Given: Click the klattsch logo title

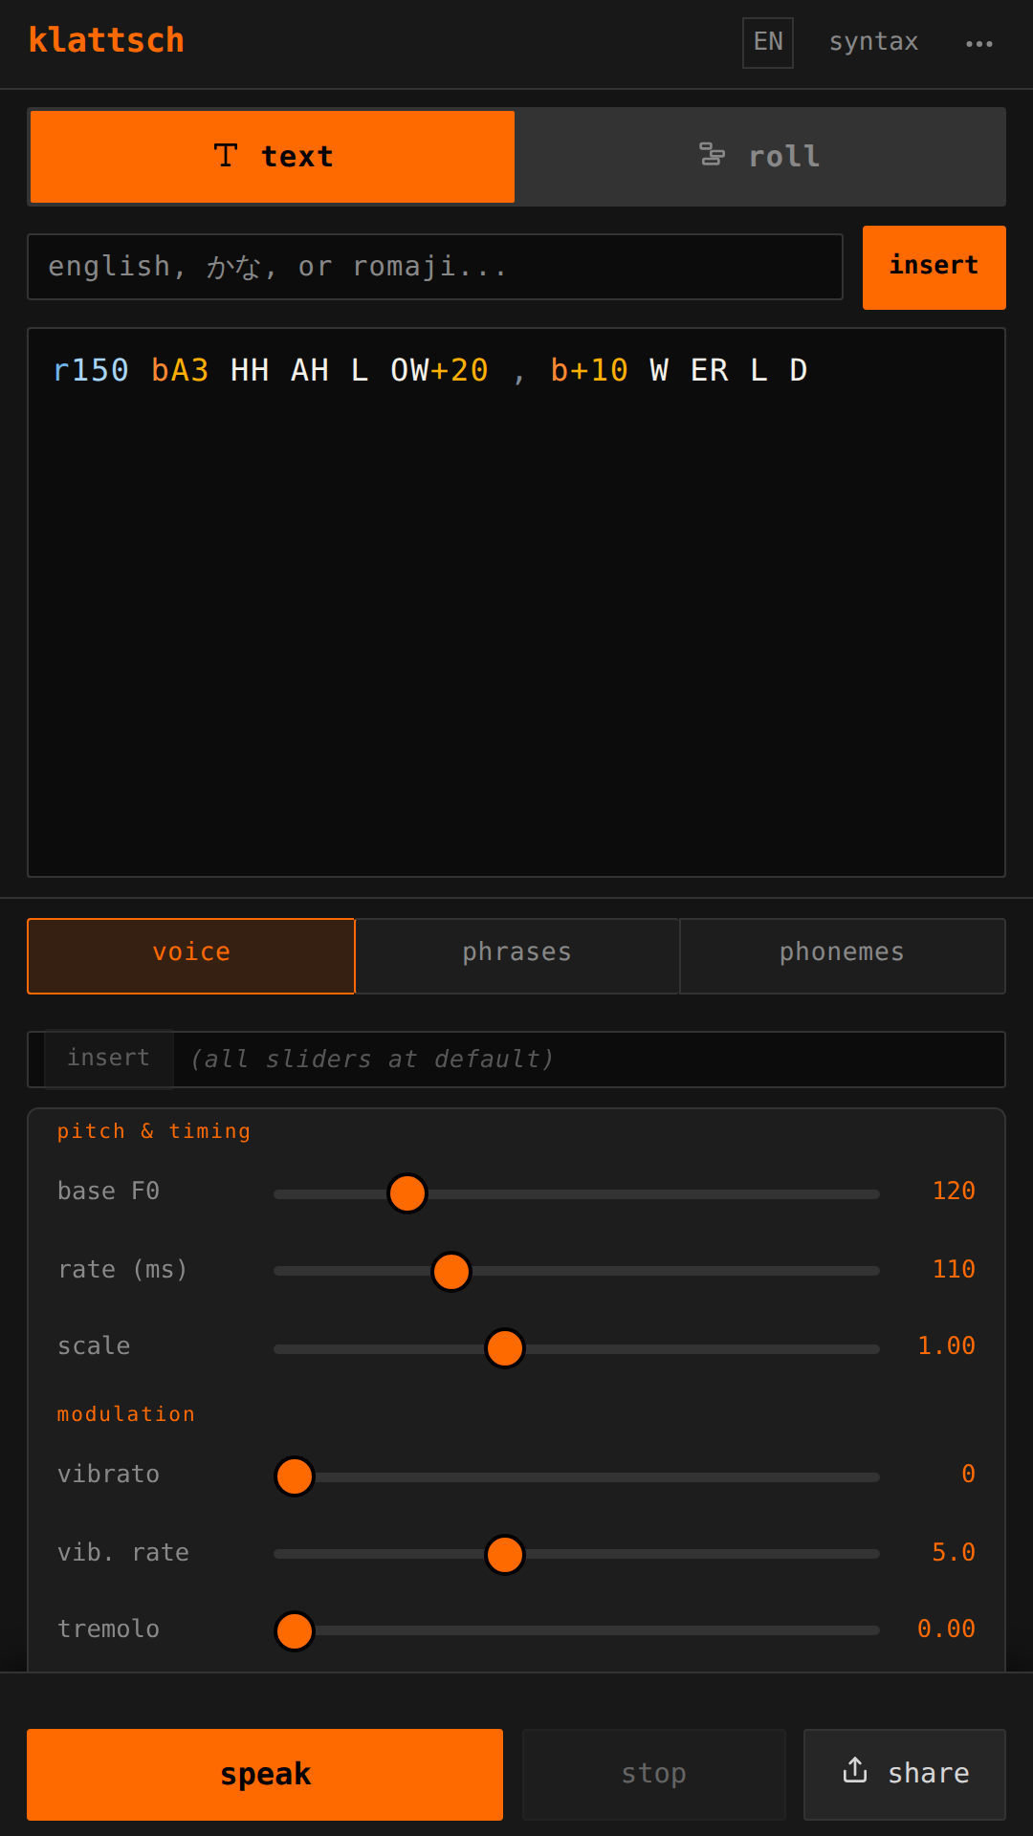Looking at the screenshot, I should (x=106, y=40).
